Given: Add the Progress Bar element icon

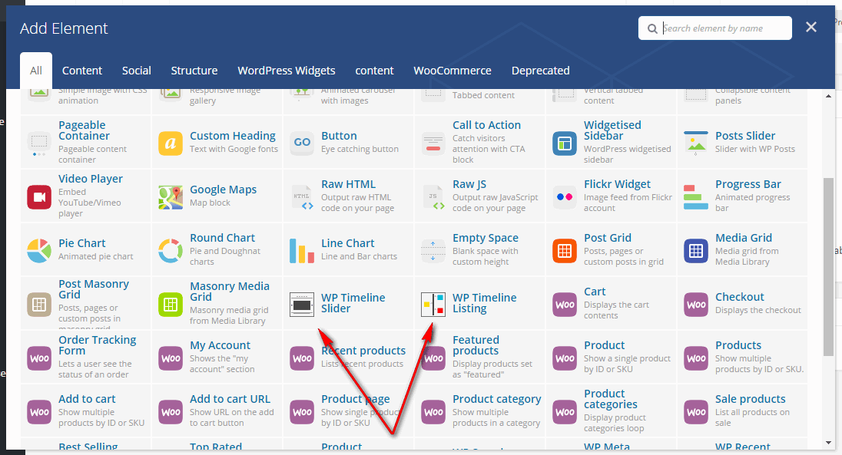Looking at the screenshot, I should (x=696, y=197).
